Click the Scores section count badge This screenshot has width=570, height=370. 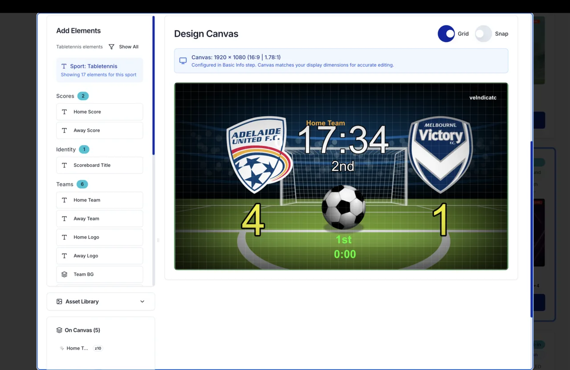coord(83,96)
